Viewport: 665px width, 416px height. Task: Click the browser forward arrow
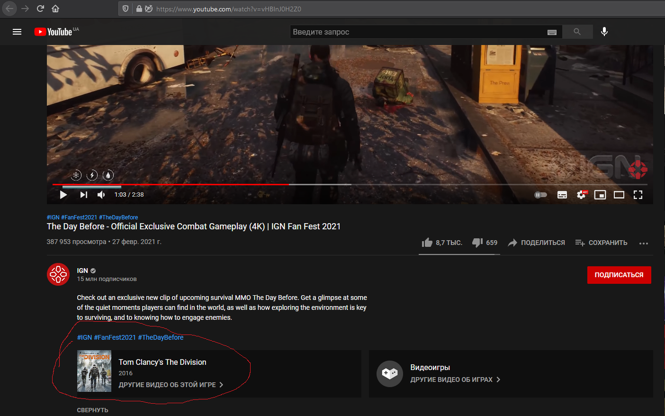(x=25, y=9)
